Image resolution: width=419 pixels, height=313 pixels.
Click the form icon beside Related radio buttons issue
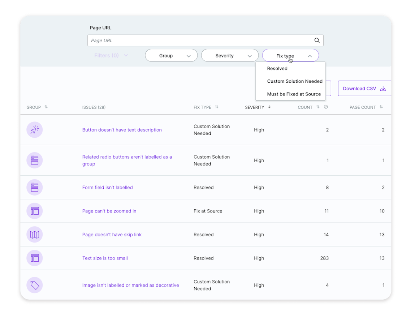pyautogui.click(x=34, y=160)
